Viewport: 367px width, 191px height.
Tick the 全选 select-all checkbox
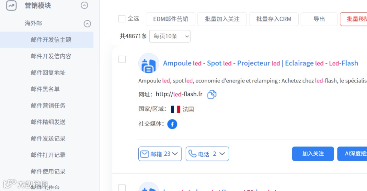coord(122,19)
